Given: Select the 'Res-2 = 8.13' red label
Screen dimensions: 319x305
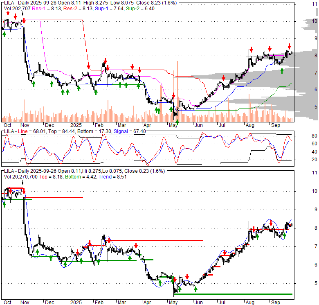Looking at the screenshot, I should pos(79,9).
